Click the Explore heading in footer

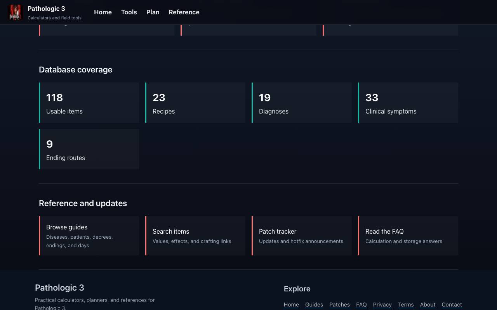coord(297,289)
